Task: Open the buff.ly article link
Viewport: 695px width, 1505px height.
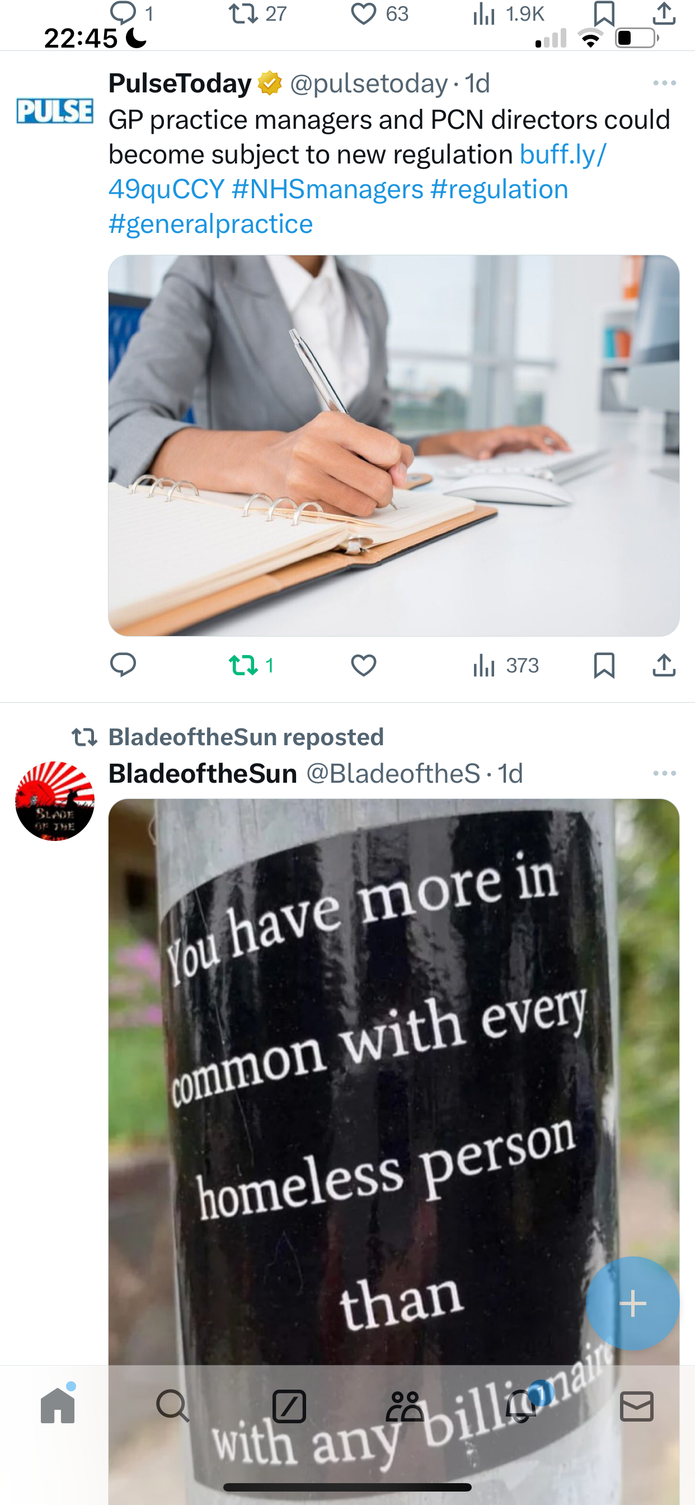Action: click(x=563, y=154)
